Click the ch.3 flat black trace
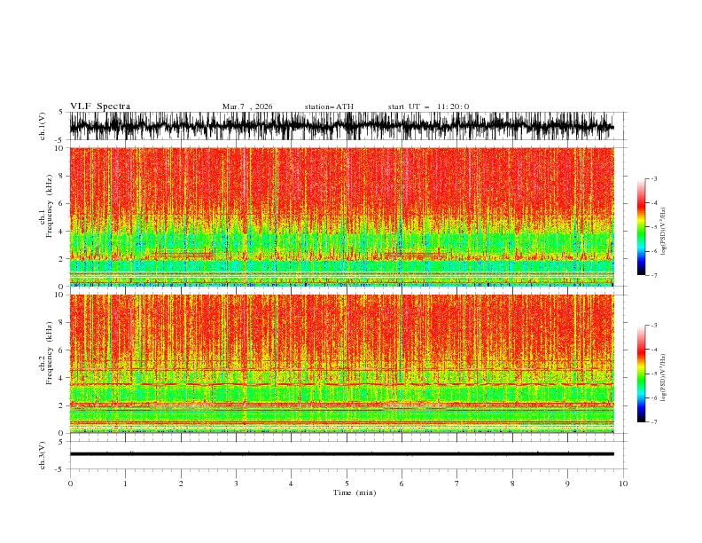Viewport: 702px width, 543px height. coord(341,454)
